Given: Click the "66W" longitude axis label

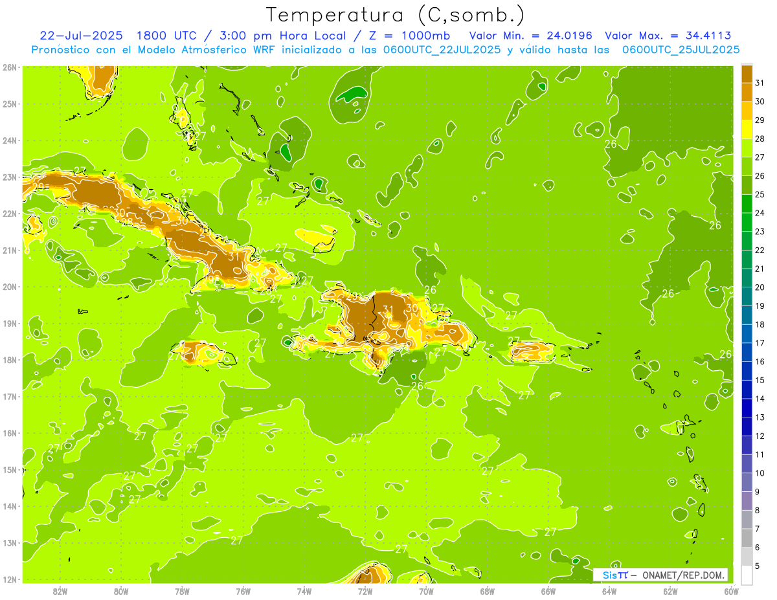Looking at the screenshot, I should pyautogui.click(x=548, y=591).
